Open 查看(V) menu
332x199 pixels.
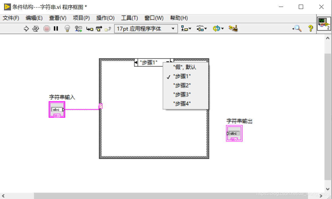pyautogui.click(x=58, y=18)
